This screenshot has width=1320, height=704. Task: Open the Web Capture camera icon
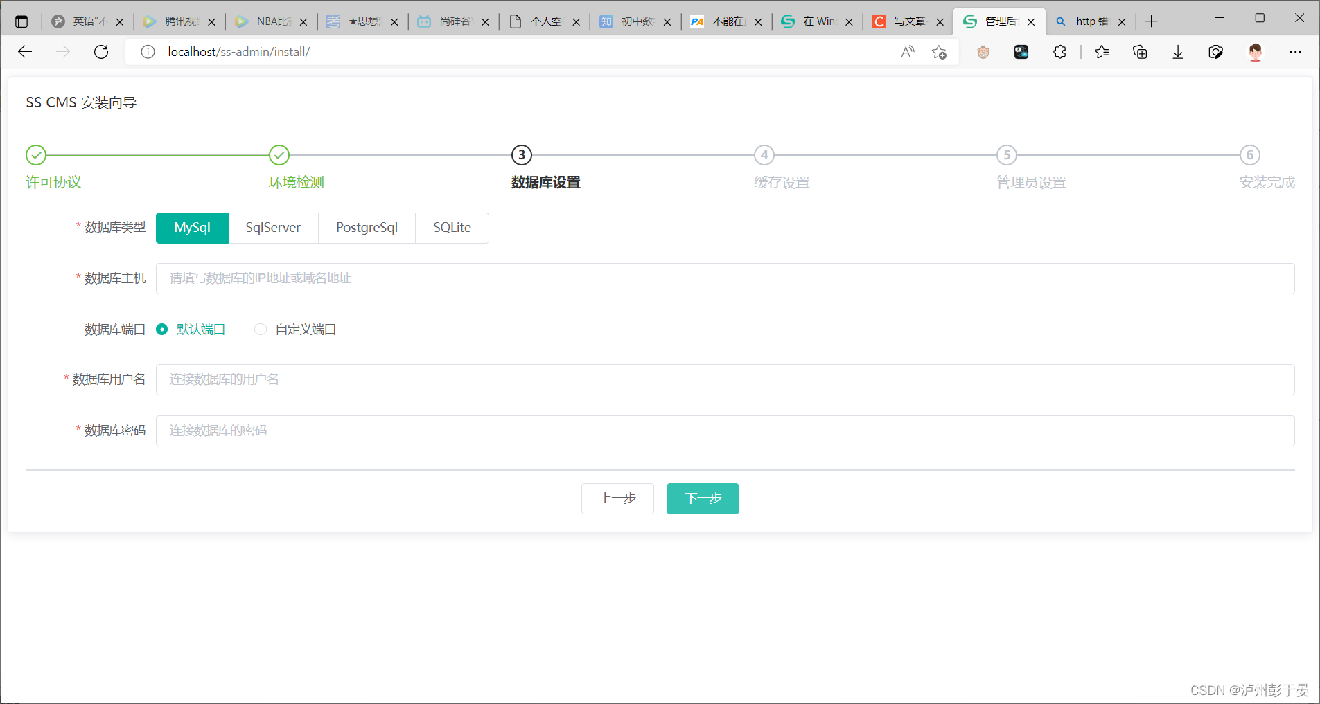click(1217, 52)
